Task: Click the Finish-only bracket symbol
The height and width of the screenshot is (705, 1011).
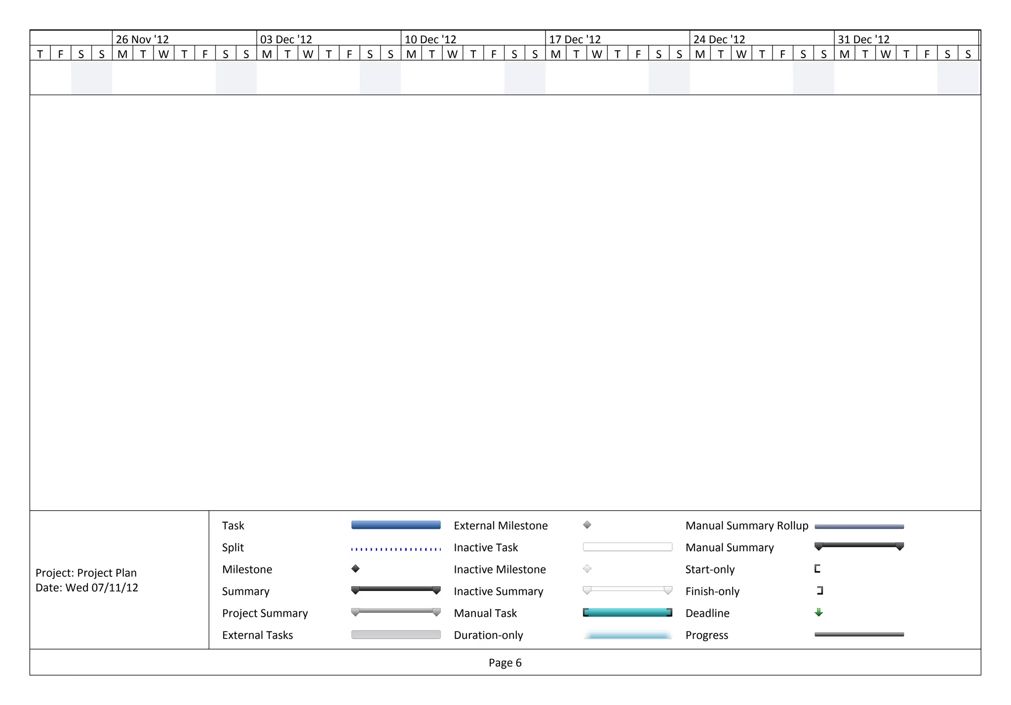Action: point(820,590)
